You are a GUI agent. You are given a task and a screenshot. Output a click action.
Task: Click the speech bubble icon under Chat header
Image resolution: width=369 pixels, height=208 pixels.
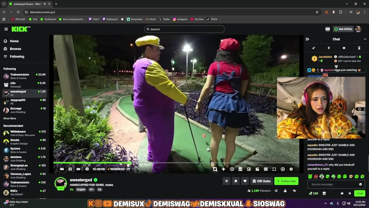click(344, 48)
